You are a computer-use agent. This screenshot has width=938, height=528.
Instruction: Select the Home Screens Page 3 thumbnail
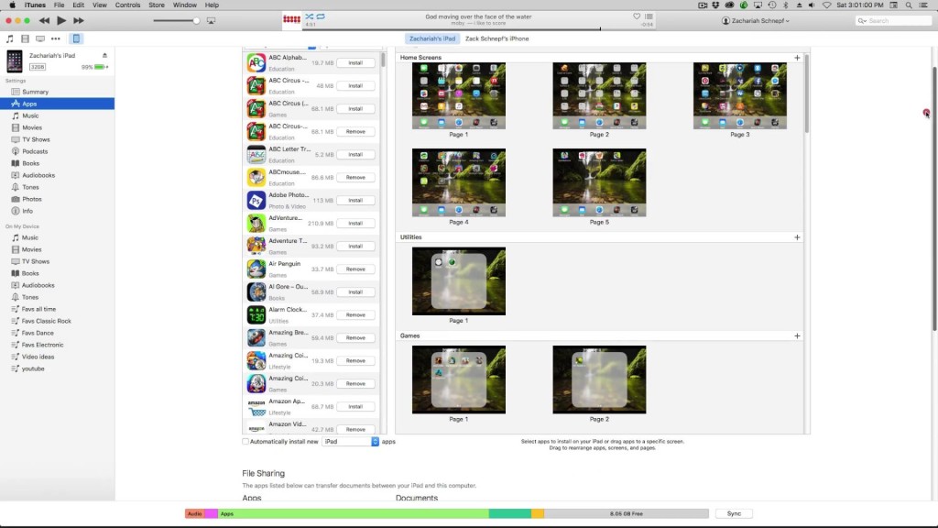[739, 96]
